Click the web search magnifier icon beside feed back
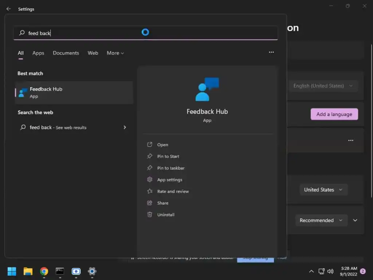The height and width of the screenshot is (280, 373). click(x=23, y=127)
